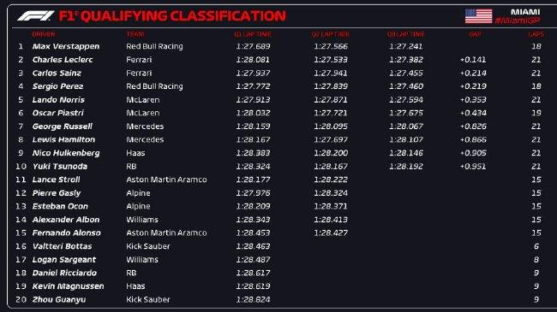Image resolution: width=557 pixels, height=312 pixels.
Task: Select the Q1 LAP TIME column header
Action: tap(253, 34)
